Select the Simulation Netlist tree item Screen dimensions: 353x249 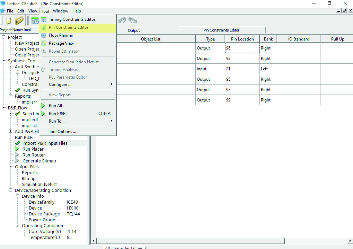coord(39,184)
